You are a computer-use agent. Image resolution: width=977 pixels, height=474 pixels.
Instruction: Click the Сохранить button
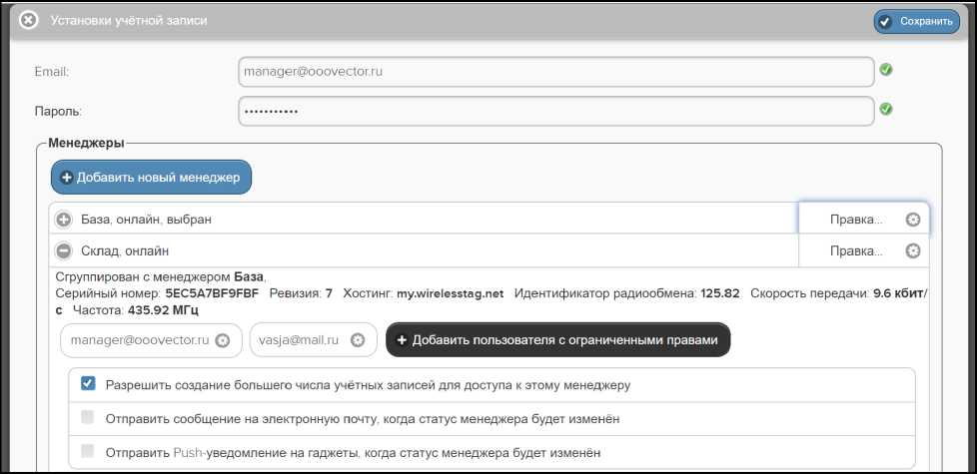point(916,21)
